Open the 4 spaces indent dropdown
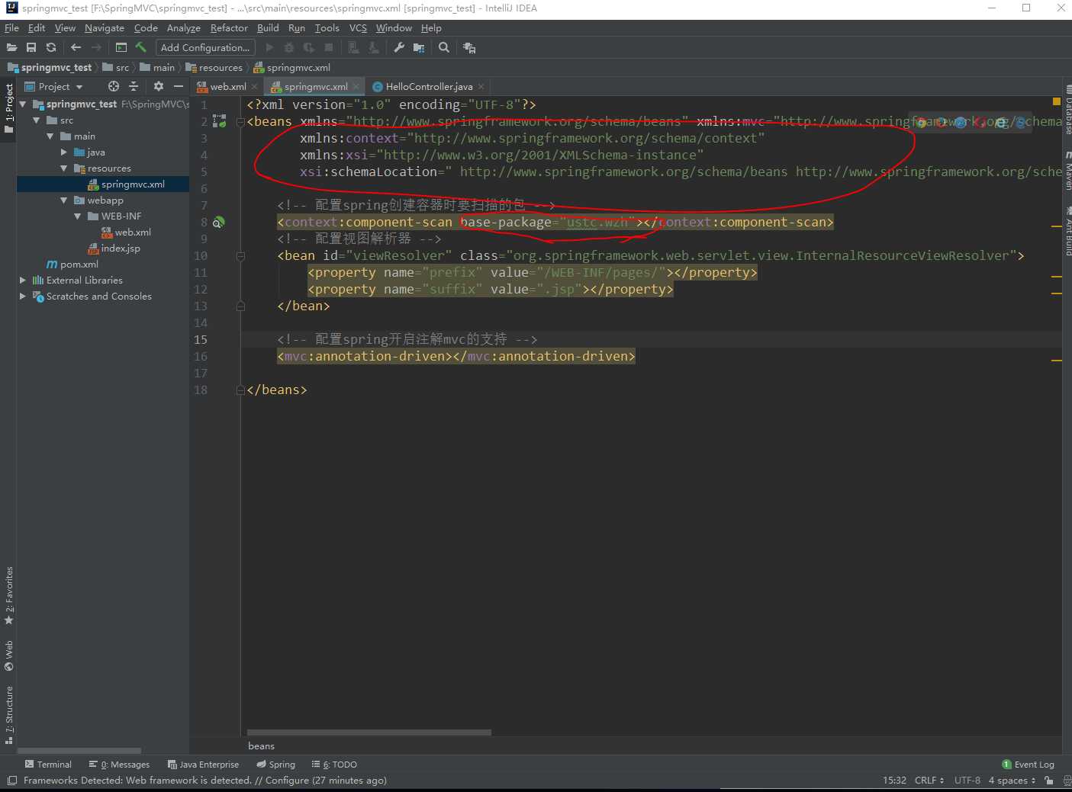Screen dimensions: 1072x792 [1012, 780]
